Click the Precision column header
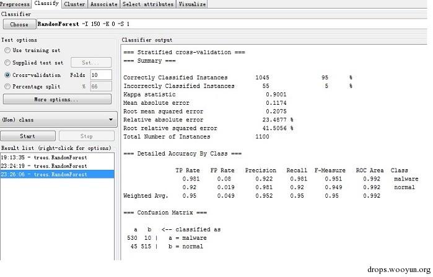This screenshot has width=433, height=277. click(x=260, y=170)
